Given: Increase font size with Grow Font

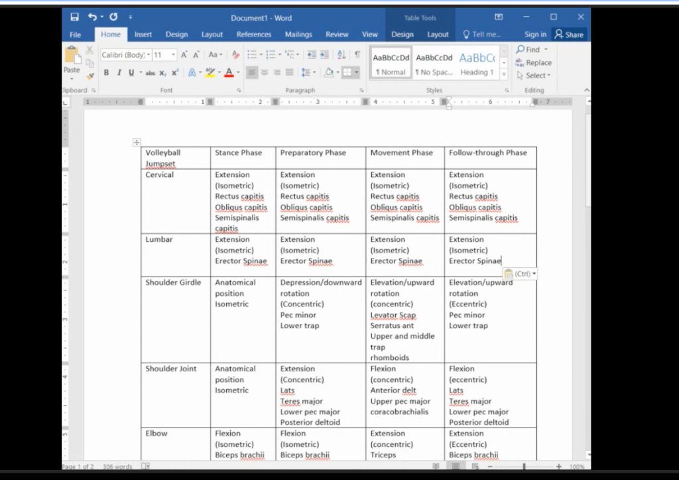Looking at the screenshot, I should 184,54.
